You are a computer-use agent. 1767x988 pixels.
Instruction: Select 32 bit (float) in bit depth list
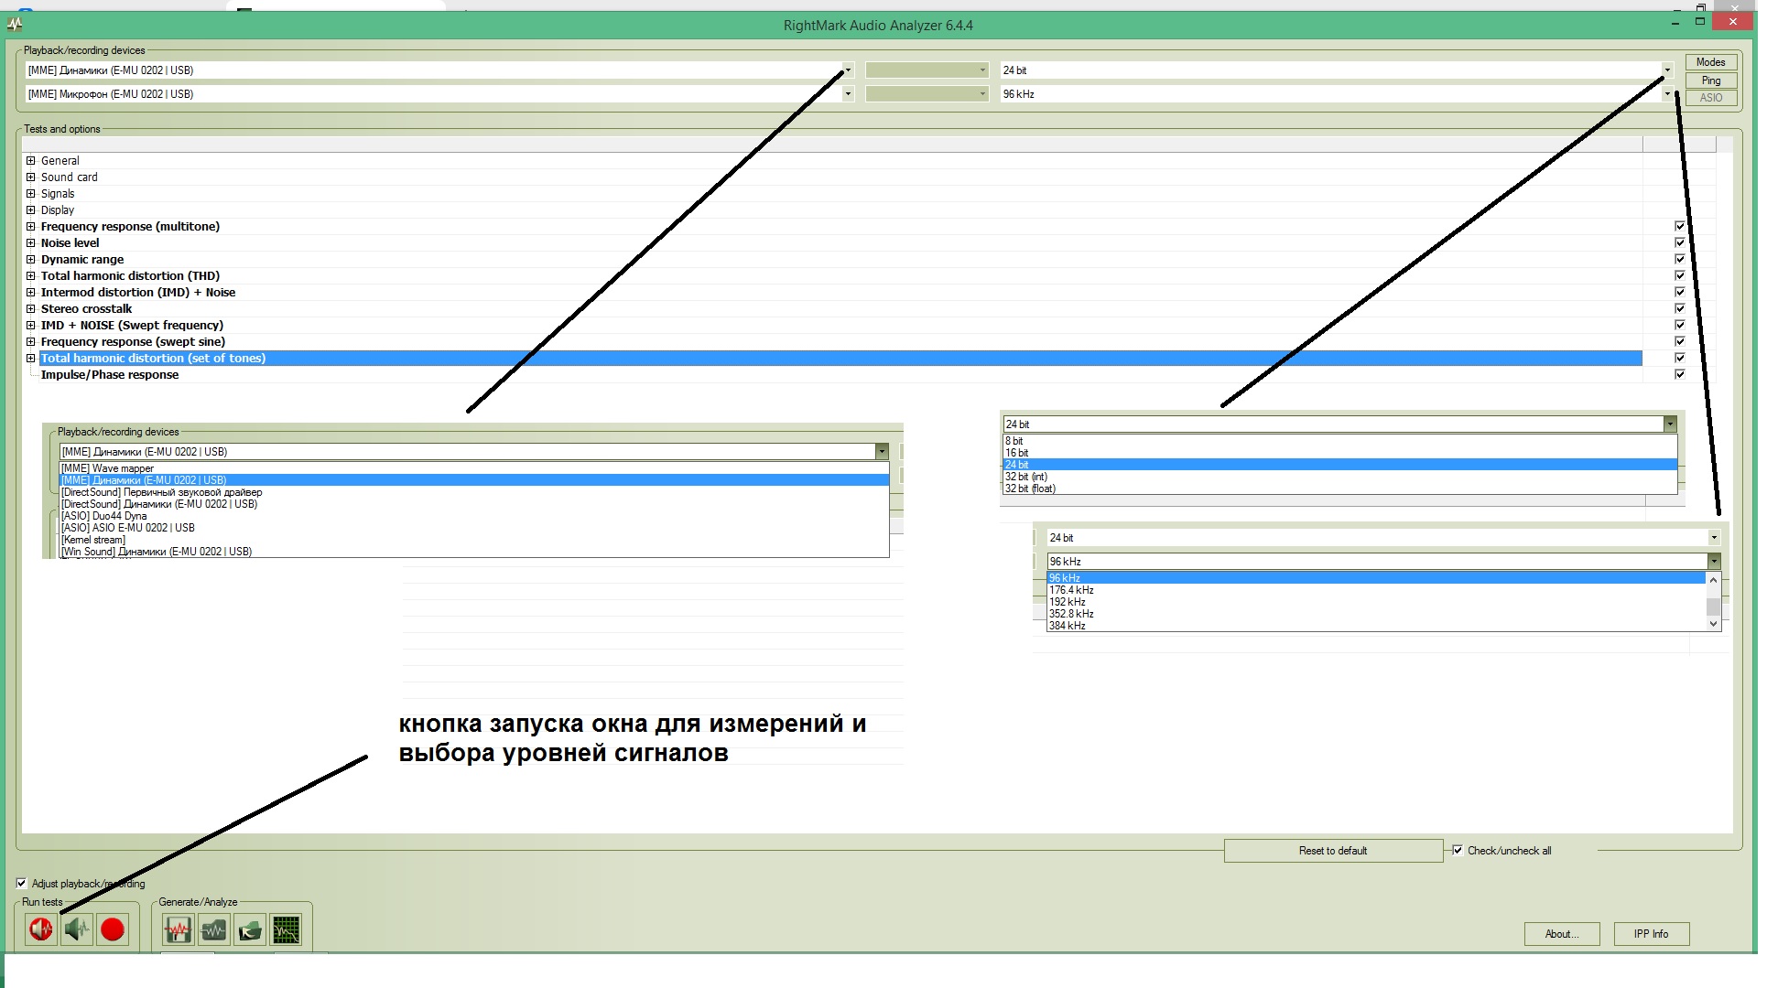(1030, 489)
